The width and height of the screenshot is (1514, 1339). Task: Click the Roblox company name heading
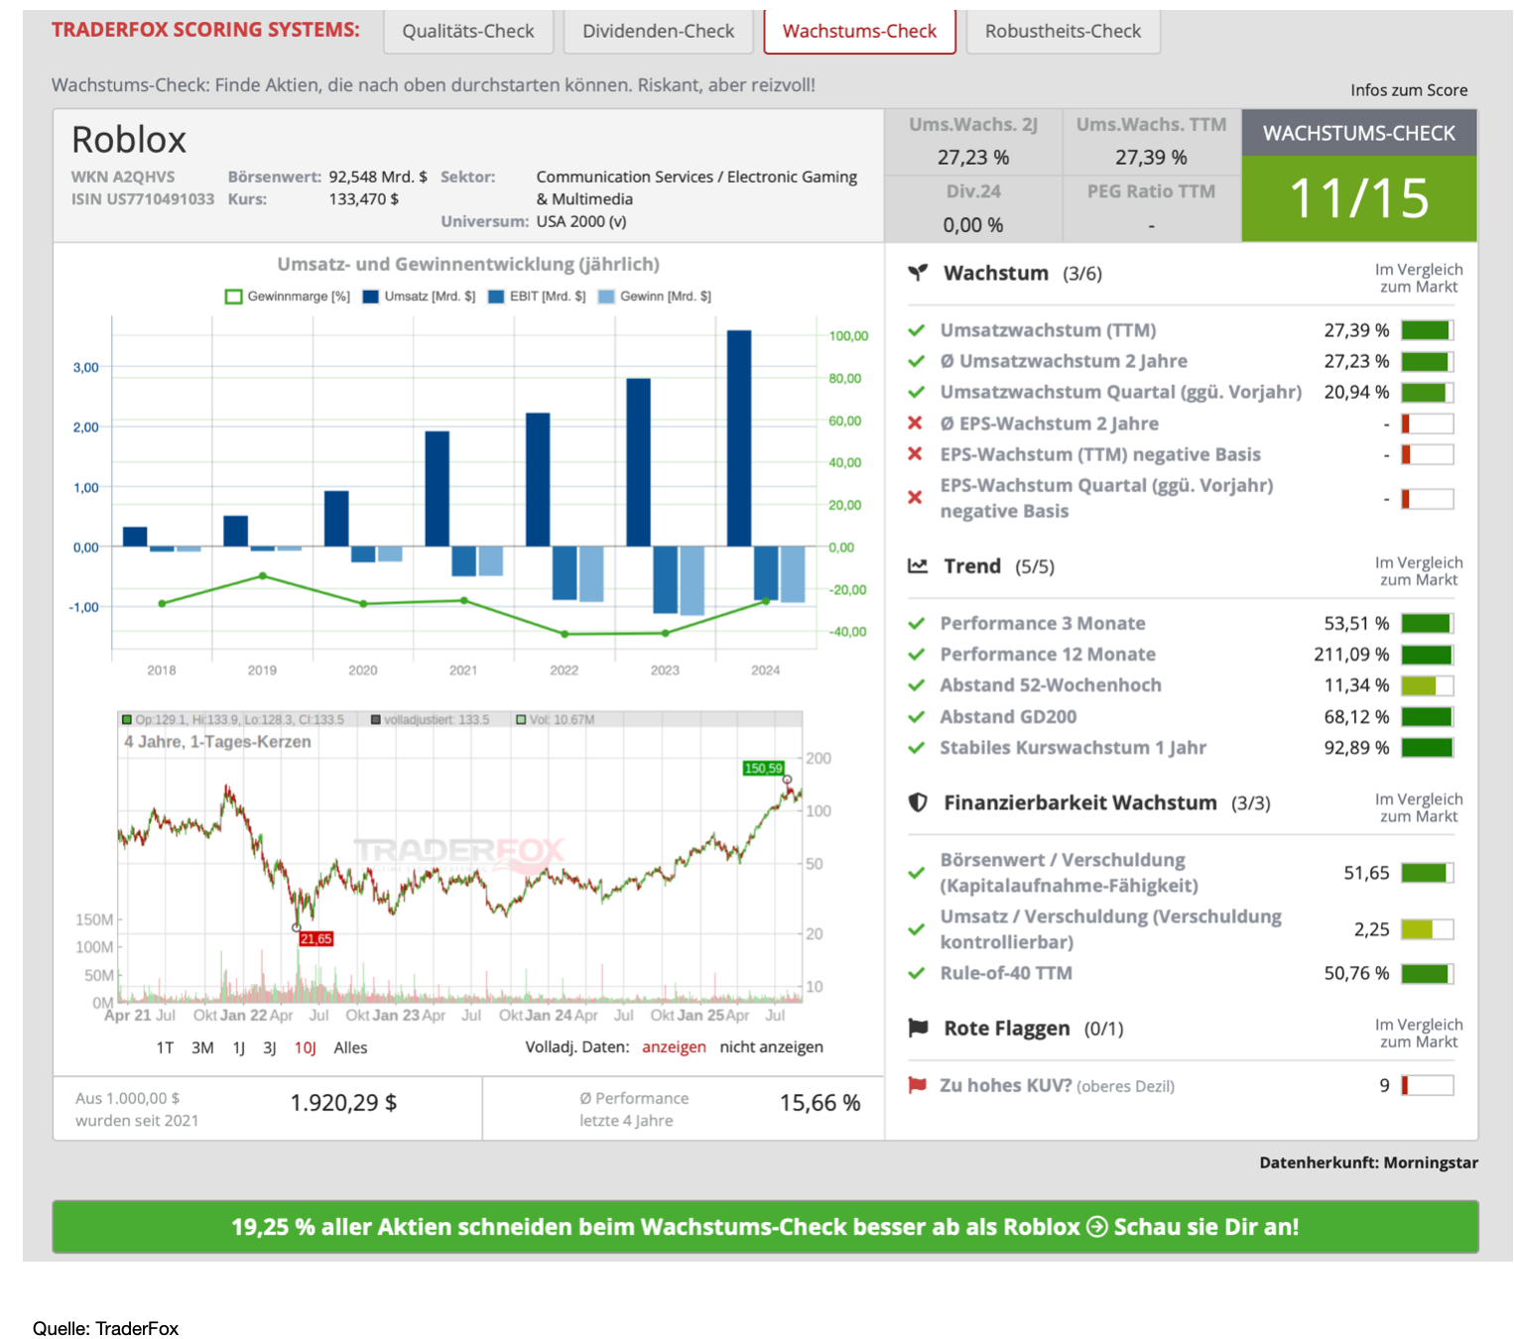point(129,140)
